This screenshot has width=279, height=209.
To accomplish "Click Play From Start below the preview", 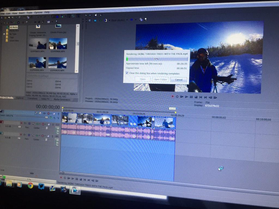I will (182, 97).
